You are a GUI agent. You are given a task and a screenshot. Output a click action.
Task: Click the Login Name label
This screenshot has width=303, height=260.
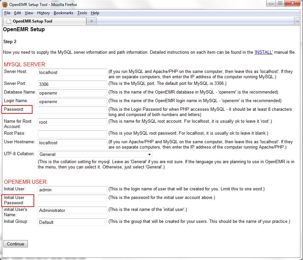tap(16, 100)
